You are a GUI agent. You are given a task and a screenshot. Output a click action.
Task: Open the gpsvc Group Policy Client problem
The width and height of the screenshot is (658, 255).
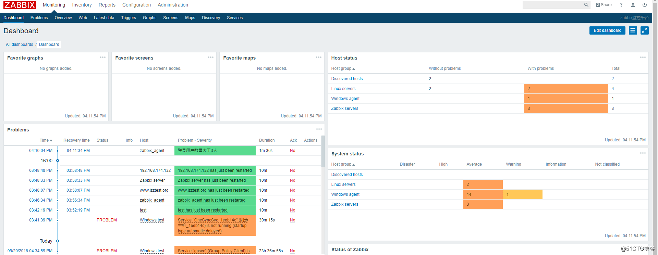(214, 251)
